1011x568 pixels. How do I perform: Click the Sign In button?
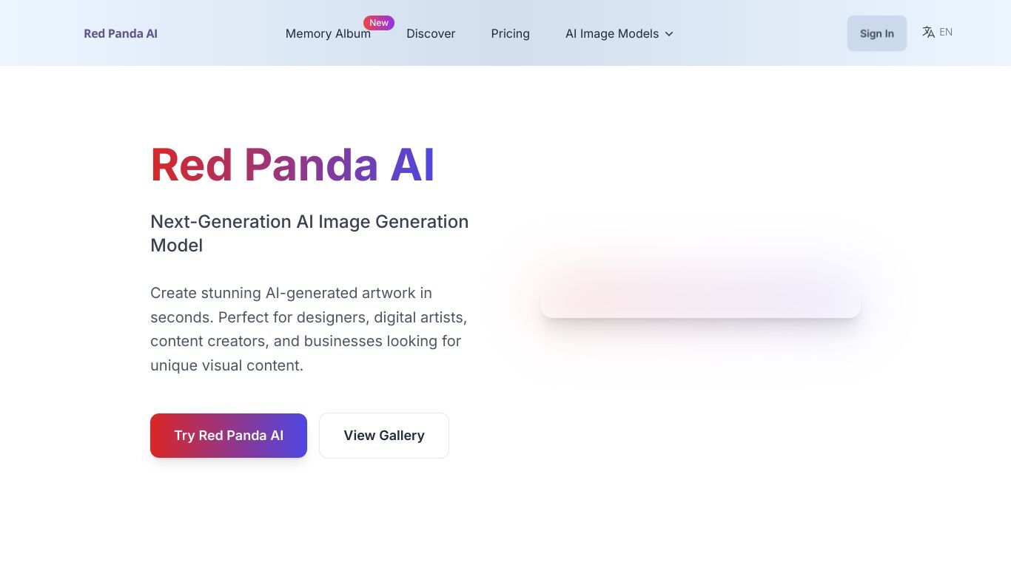[x=876, y=33]
